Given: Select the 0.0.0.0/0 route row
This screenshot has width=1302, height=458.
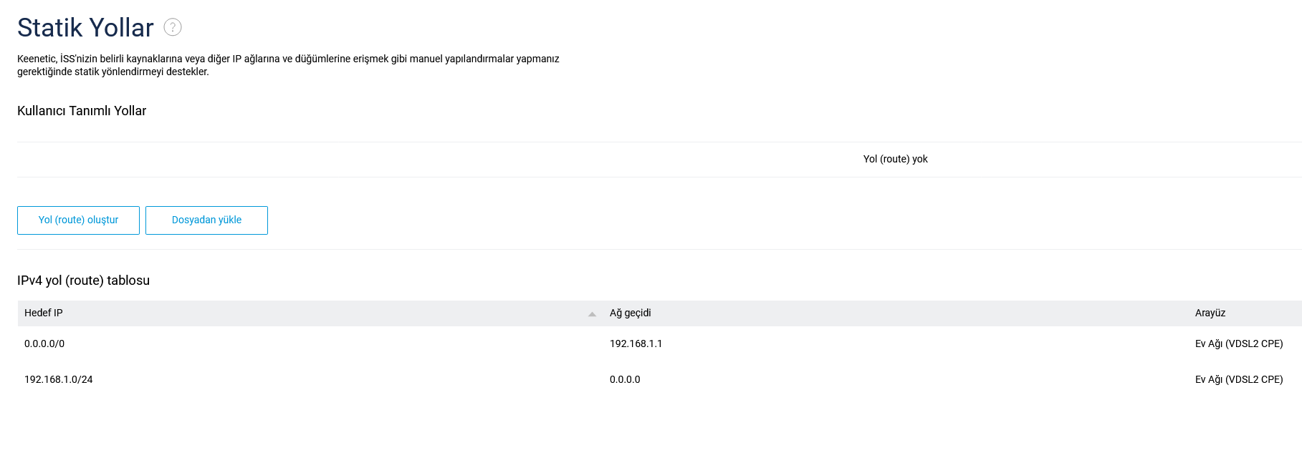Looking at the screenshot, I should pos(659,343).
